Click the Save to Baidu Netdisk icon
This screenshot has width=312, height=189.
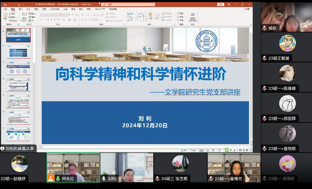193,16
